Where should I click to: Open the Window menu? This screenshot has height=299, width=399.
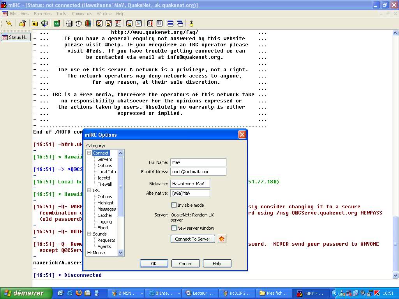(x=104, y=14)
